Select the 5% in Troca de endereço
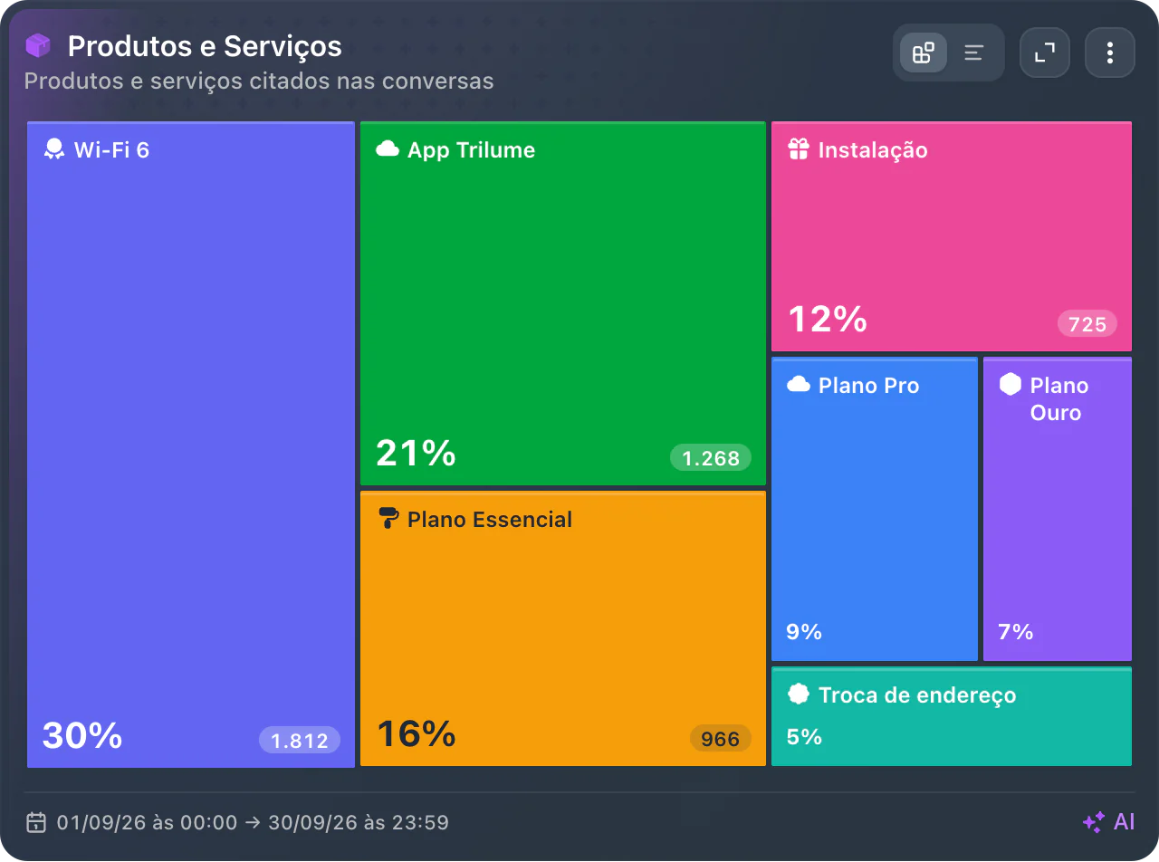The image size is (1159, 862). [x=804, y=736]
